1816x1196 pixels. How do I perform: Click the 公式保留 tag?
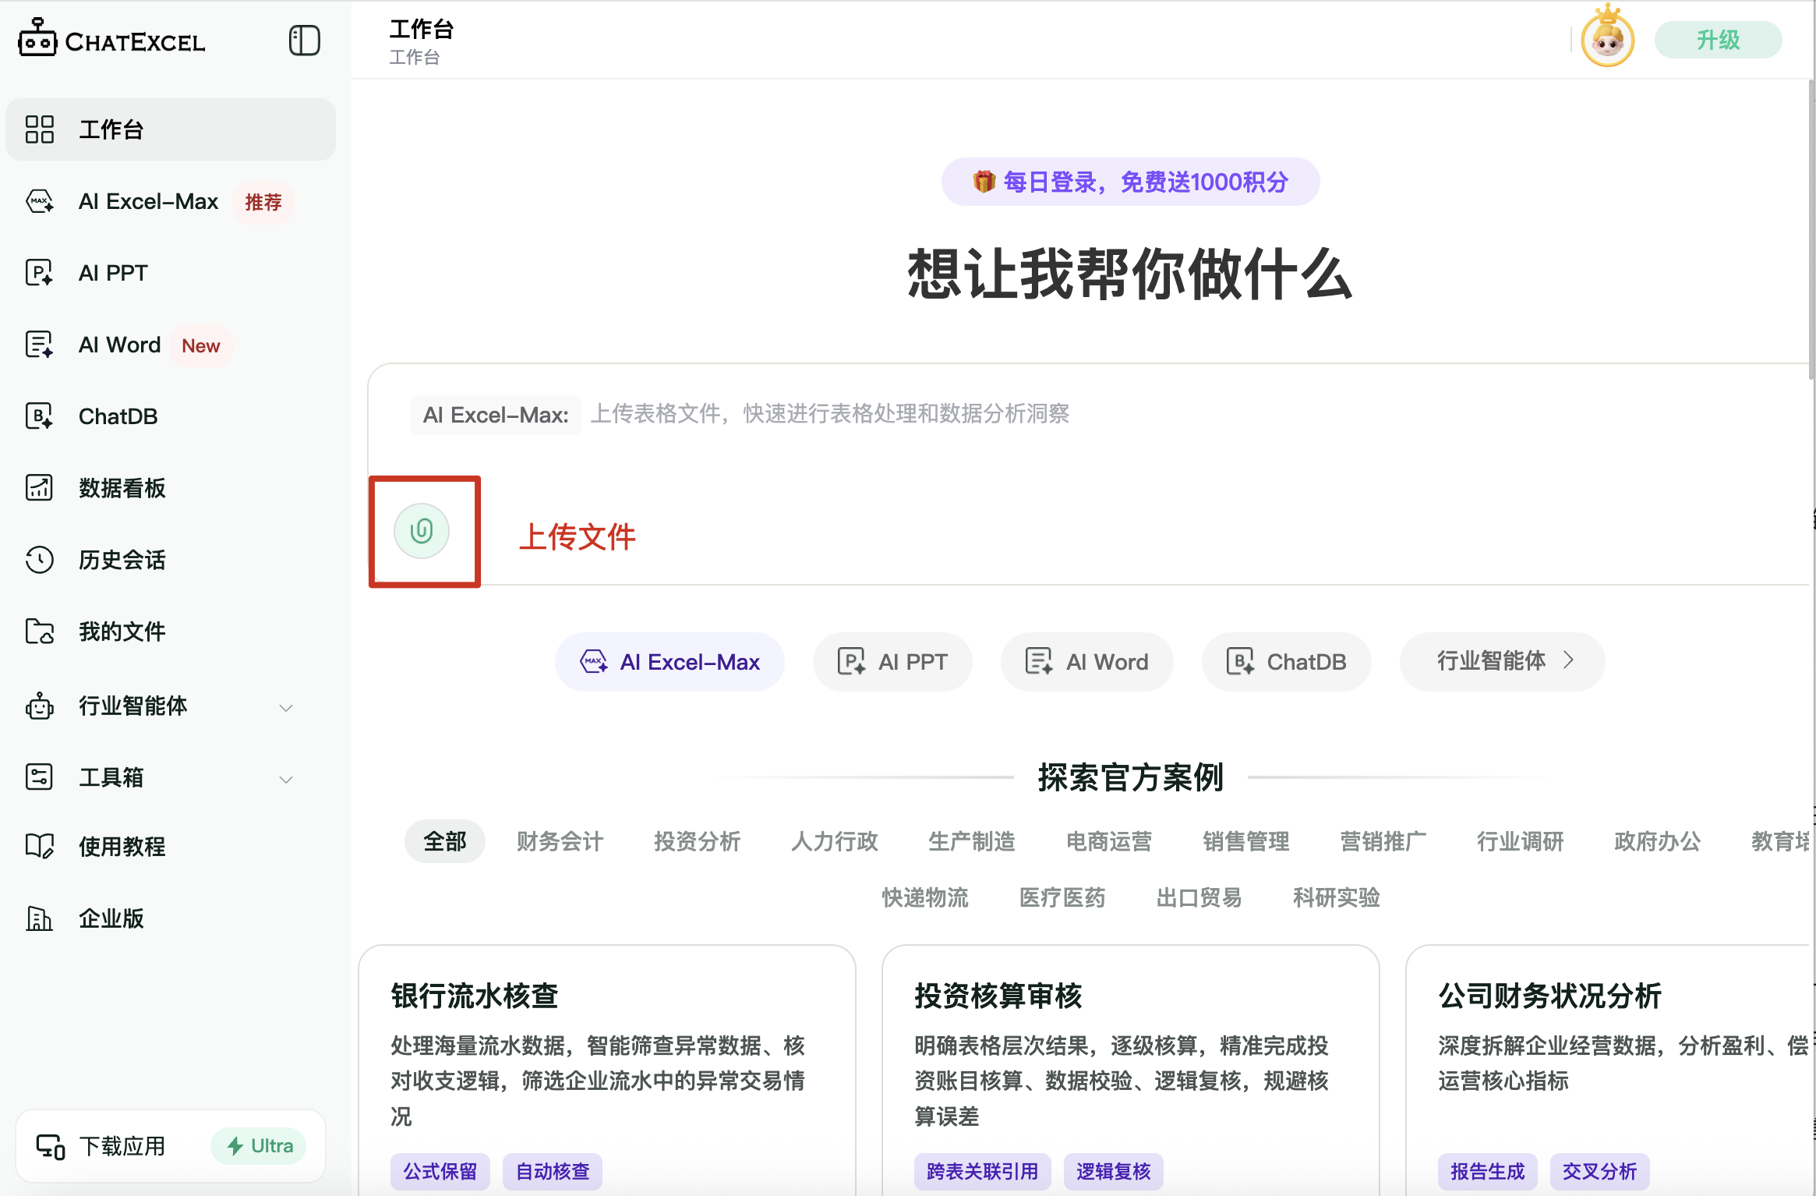pyautogui.click(x=440, y=1172)
